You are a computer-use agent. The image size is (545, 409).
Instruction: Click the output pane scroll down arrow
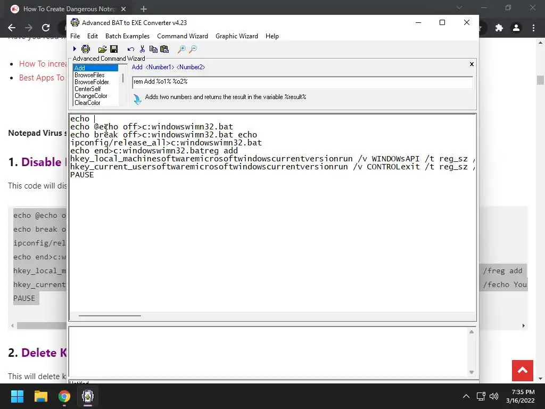pyautogui.click(x=472, y=372)
